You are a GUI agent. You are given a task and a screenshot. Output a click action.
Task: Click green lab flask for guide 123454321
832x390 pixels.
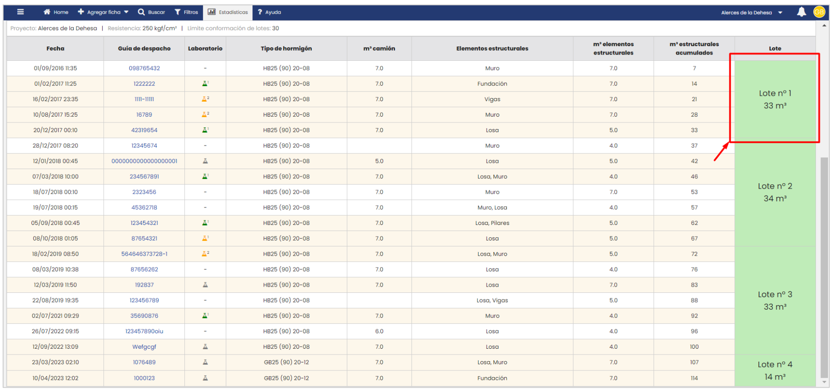[205, 223]
